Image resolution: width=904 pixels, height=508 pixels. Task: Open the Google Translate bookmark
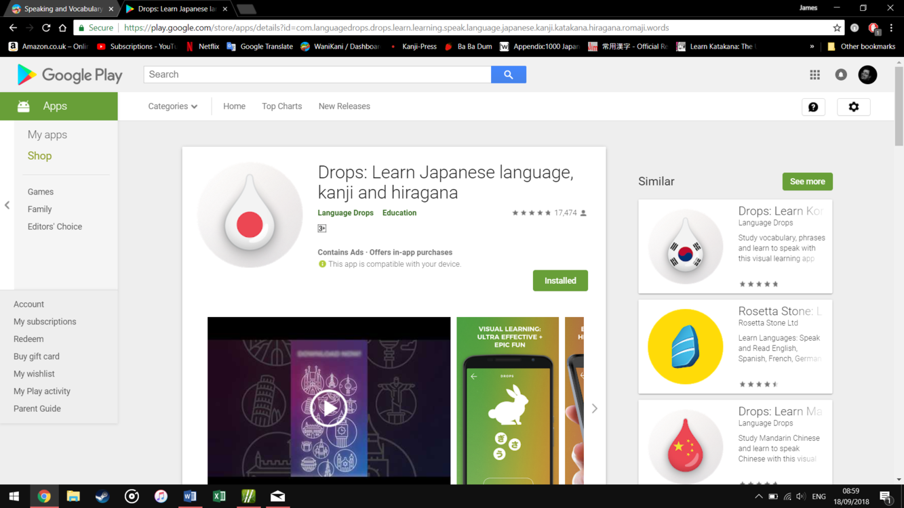pyautogui.click(x=260, y=47)
